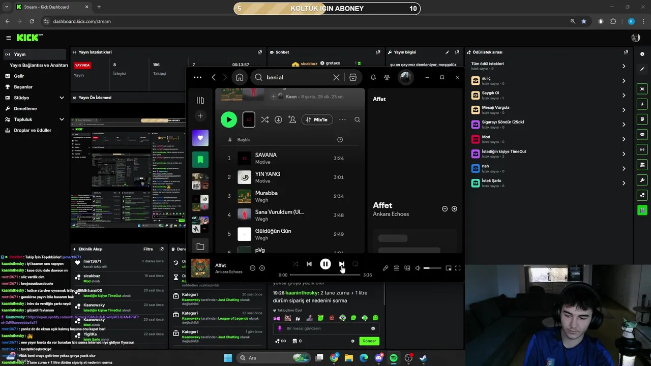Toggle the play queue view
The width and height of the screenshot is (651, 366).
396,268
